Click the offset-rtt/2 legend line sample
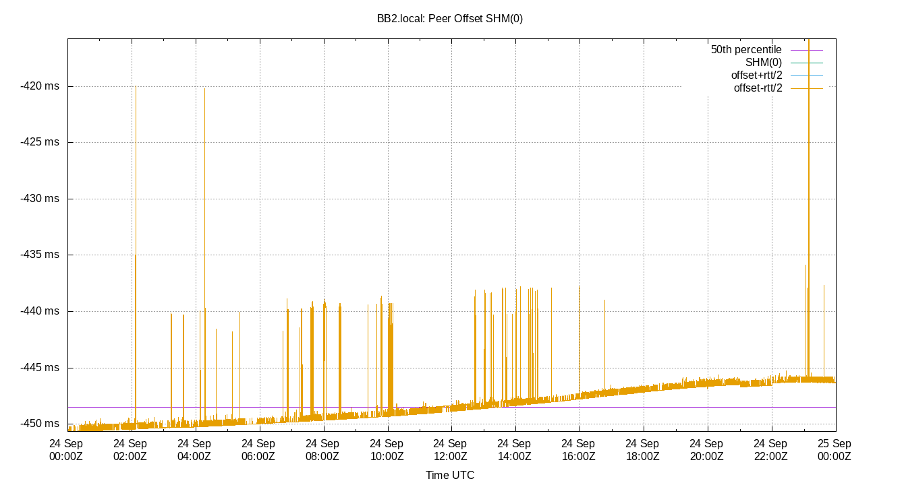Image resolution: width=904 pixels, height=485 pixels. coord(806,88)
